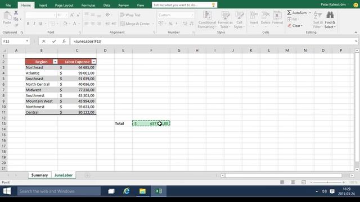Open the Labor Expense filter dropdown
Image resolution: width=360 pixels, height=202 pixels.
94,62
